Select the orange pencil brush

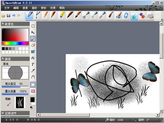[45, 15]
